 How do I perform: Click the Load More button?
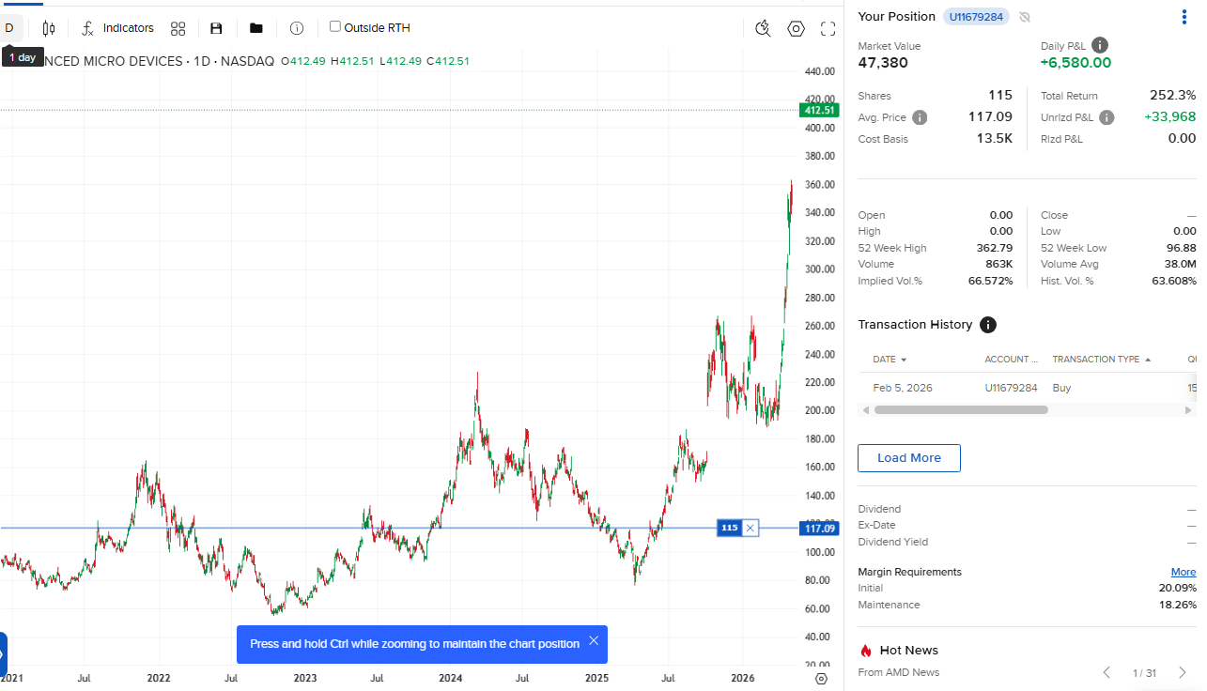[909, 458]
